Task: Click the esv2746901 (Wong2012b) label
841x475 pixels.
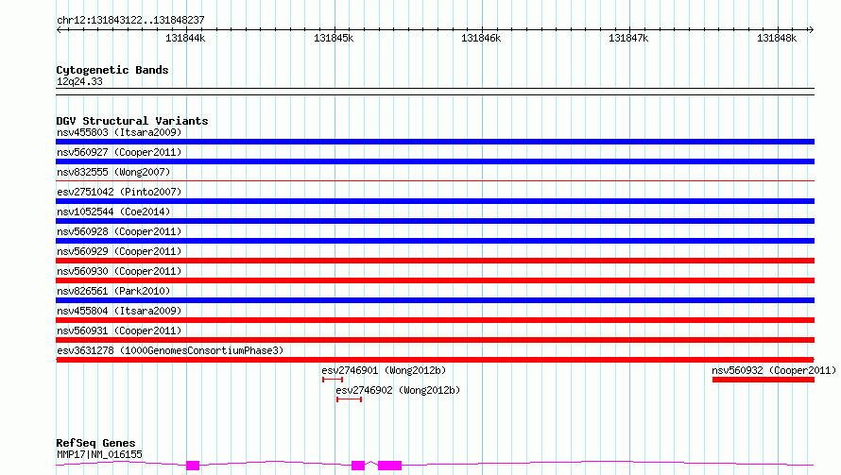Action: tap(384, 370)
